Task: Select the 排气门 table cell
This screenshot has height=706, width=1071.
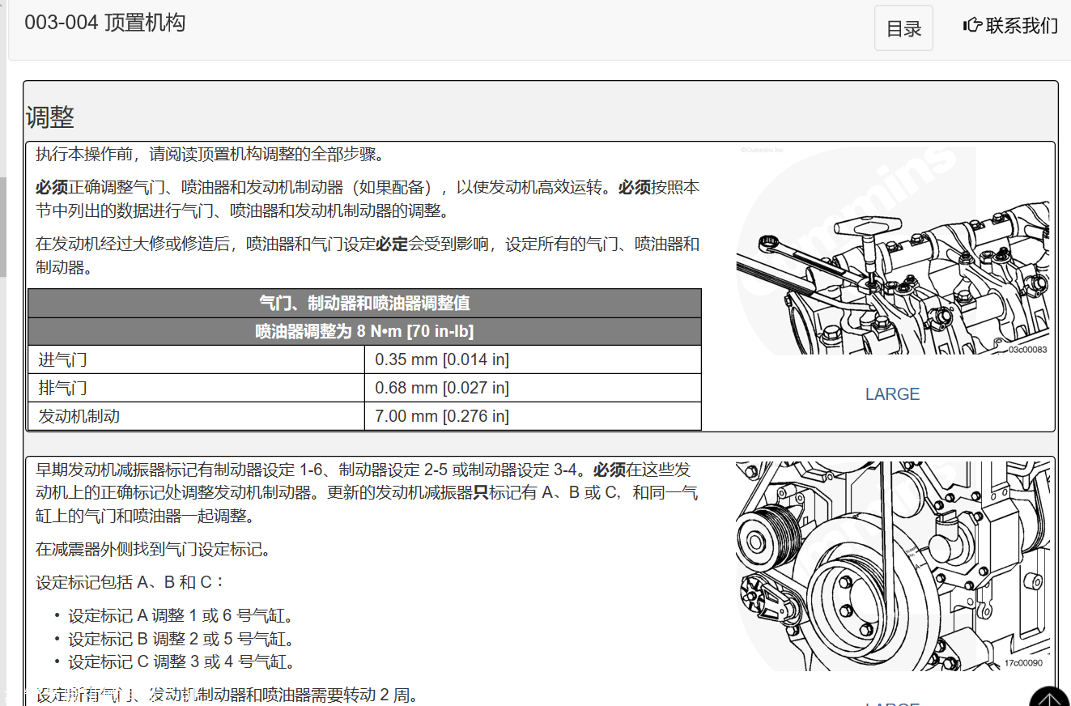Action: pos(196,388)
